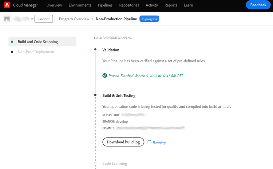This screenshot has height=169, width=273.
Task: Select Non-Prod Deployment step in sidebar
Action: click(x=36, y=52)
